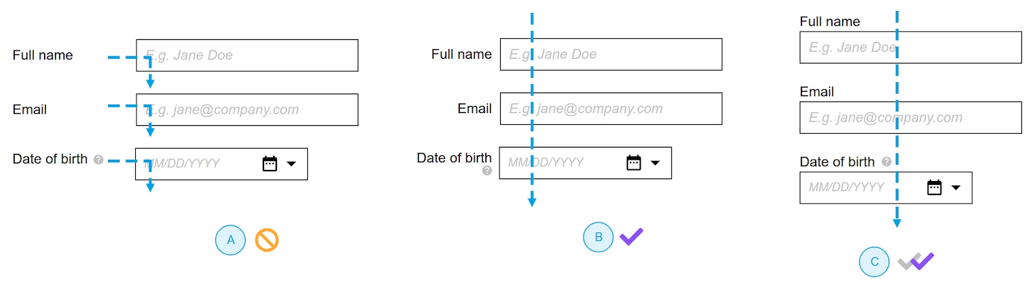Select the circled A badge
The width and height of the screenshot is (1035, 296).
(x=230, y=240)
